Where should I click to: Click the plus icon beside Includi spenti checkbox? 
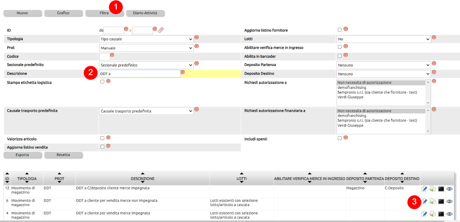coord(346,138)
